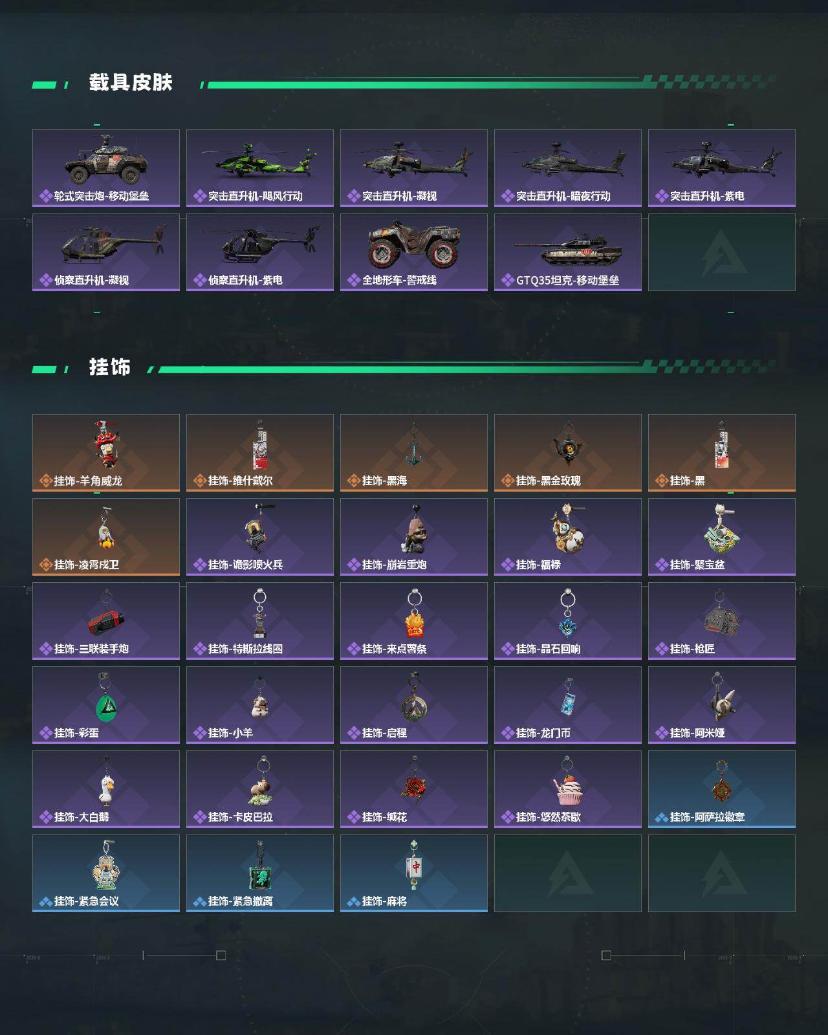Choose the 挂饰-黑金玫瑰 charm
Image resolution: width=828 pixels, height=1035 pixels.
pos(568,453)
